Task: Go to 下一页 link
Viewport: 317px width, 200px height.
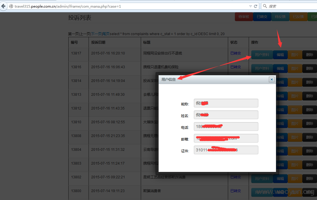Action: click(96, 34)
